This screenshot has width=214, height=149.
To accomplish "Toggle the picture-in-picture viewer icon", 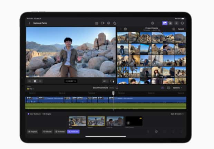I will 112,81.
